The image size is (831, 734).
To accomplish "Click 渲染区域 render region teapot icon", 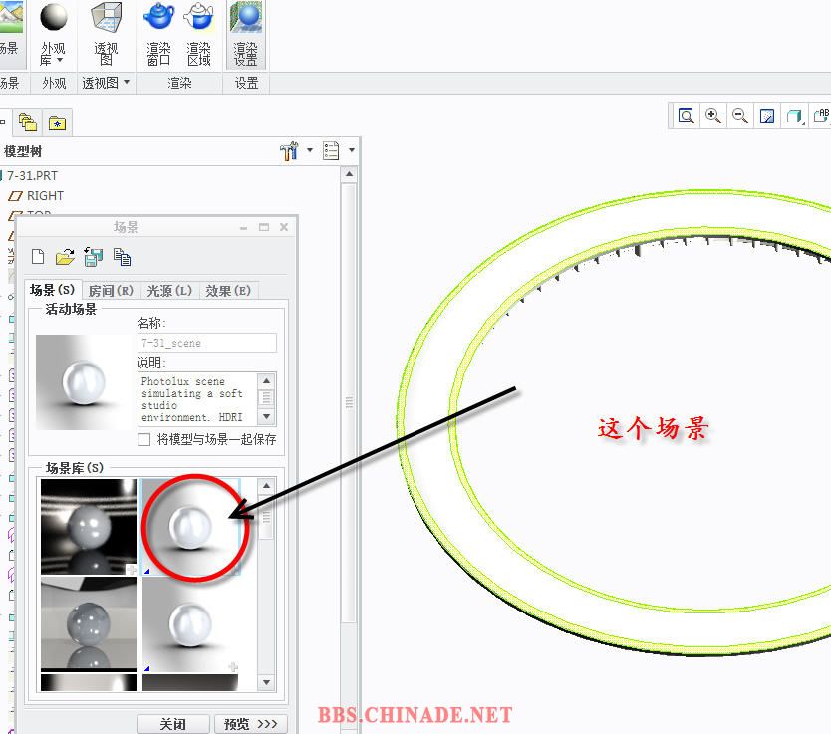I will click(198, 17).
